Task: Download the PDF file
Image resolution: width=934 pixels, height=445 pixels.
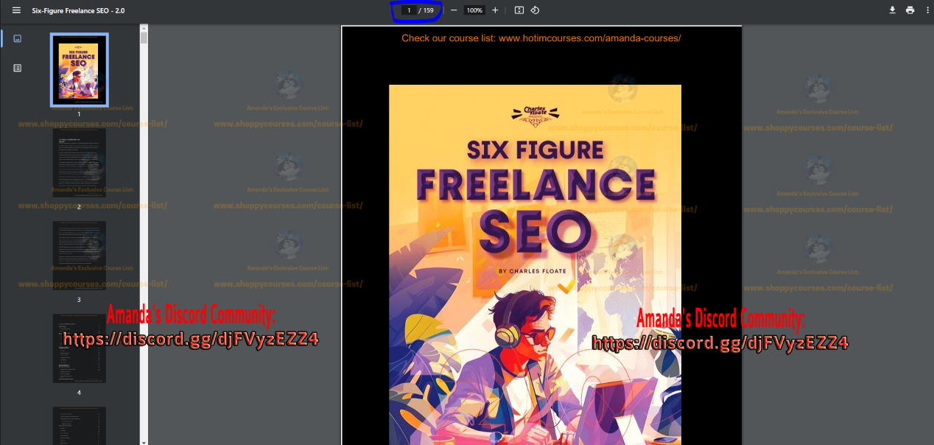Action: coord(893,10)
